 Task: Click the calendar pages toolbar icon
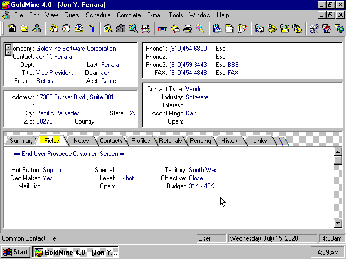pos(217,29)
